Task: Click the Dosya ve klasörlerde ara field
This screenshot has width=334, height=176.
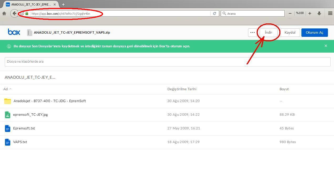Action: tap(167, 62)
